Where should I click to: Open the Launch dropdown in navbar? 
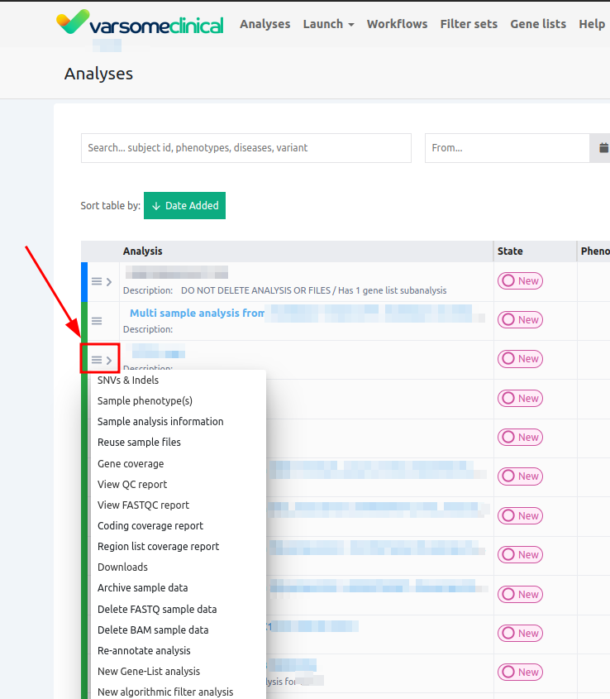tap(328, 24)
